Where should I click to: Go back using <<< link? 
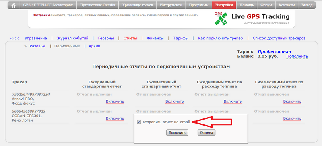pyautogui.click(x=14, y=38)
